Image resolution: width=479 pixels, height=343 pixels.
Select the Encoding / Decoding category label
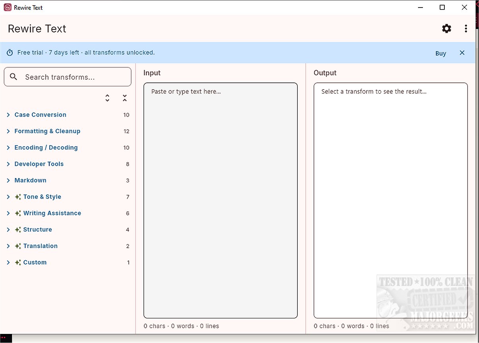(x=46, y=148)
